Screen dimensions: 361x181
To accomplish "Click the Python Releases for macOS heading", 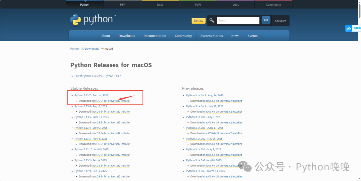I will pyautogui.click(x=111, y=65).
